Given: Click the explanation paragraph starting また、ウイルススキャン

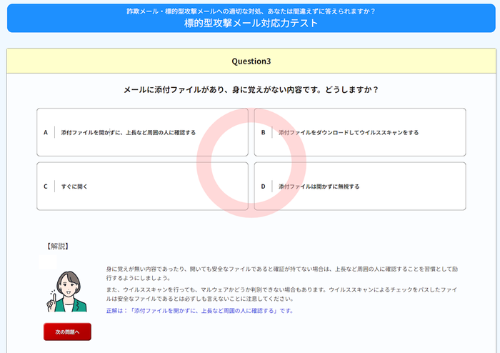Looking at the screenshot, I should pyautogui.click(x=279, y=294).
